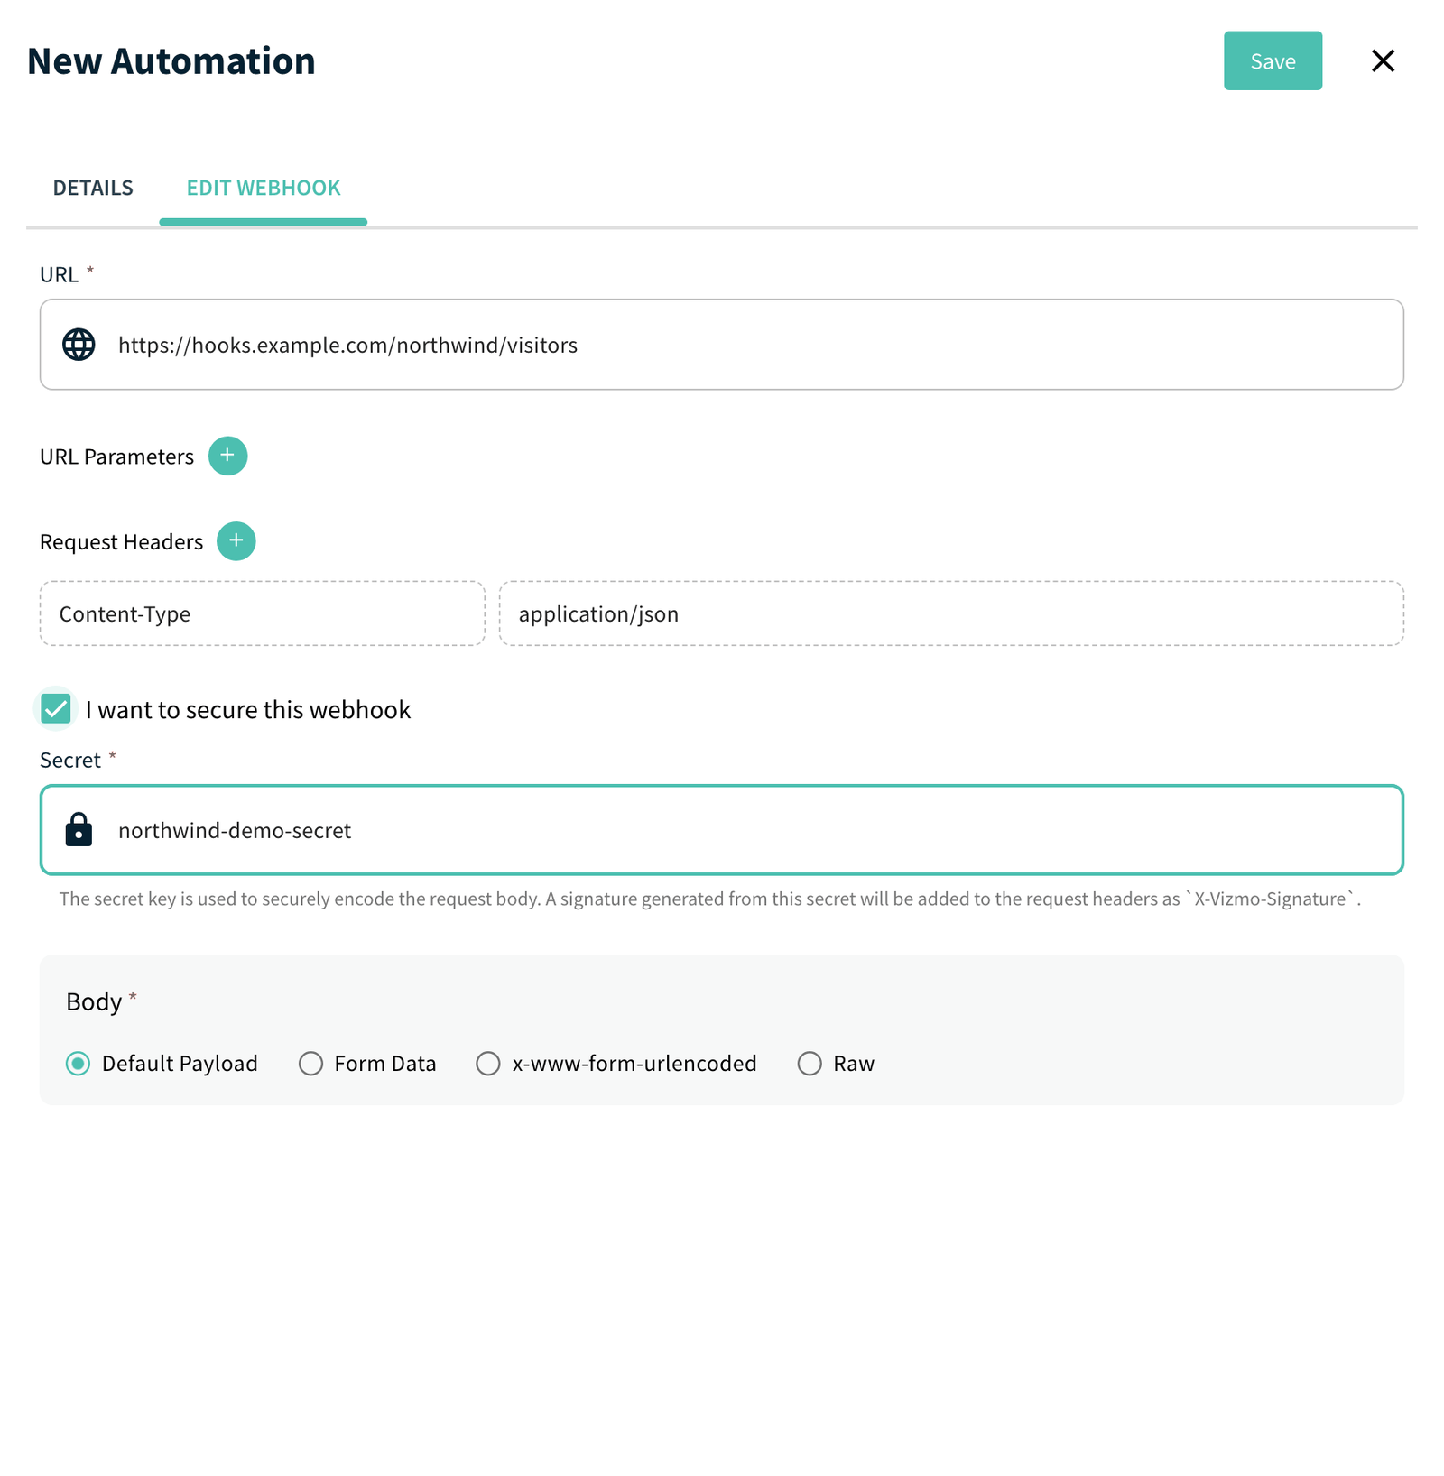Select Default Payload body option

(x=79, y=1064)
